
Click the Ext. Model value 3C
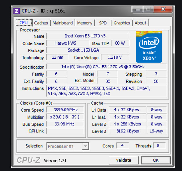coord(107,81)
